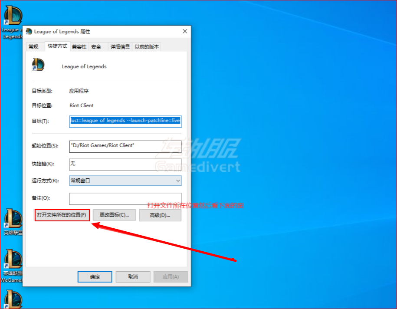Image resolution: width=397 pixels, height=309 pixels.
Task: Open the 兼容性 tab
Action: (79, 46)
